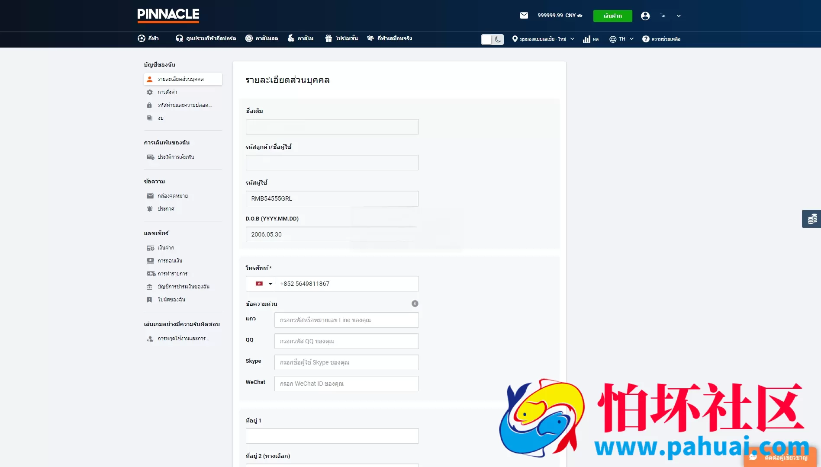Open การตั้งค่า settings gear item
Screen dimensions: 821x467
tap(183, 92)
